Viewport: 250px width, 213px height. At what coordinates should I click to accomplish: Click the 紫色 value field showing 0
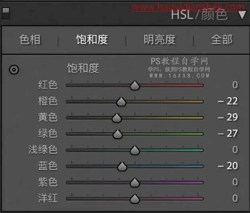click(x=235, y=182)
